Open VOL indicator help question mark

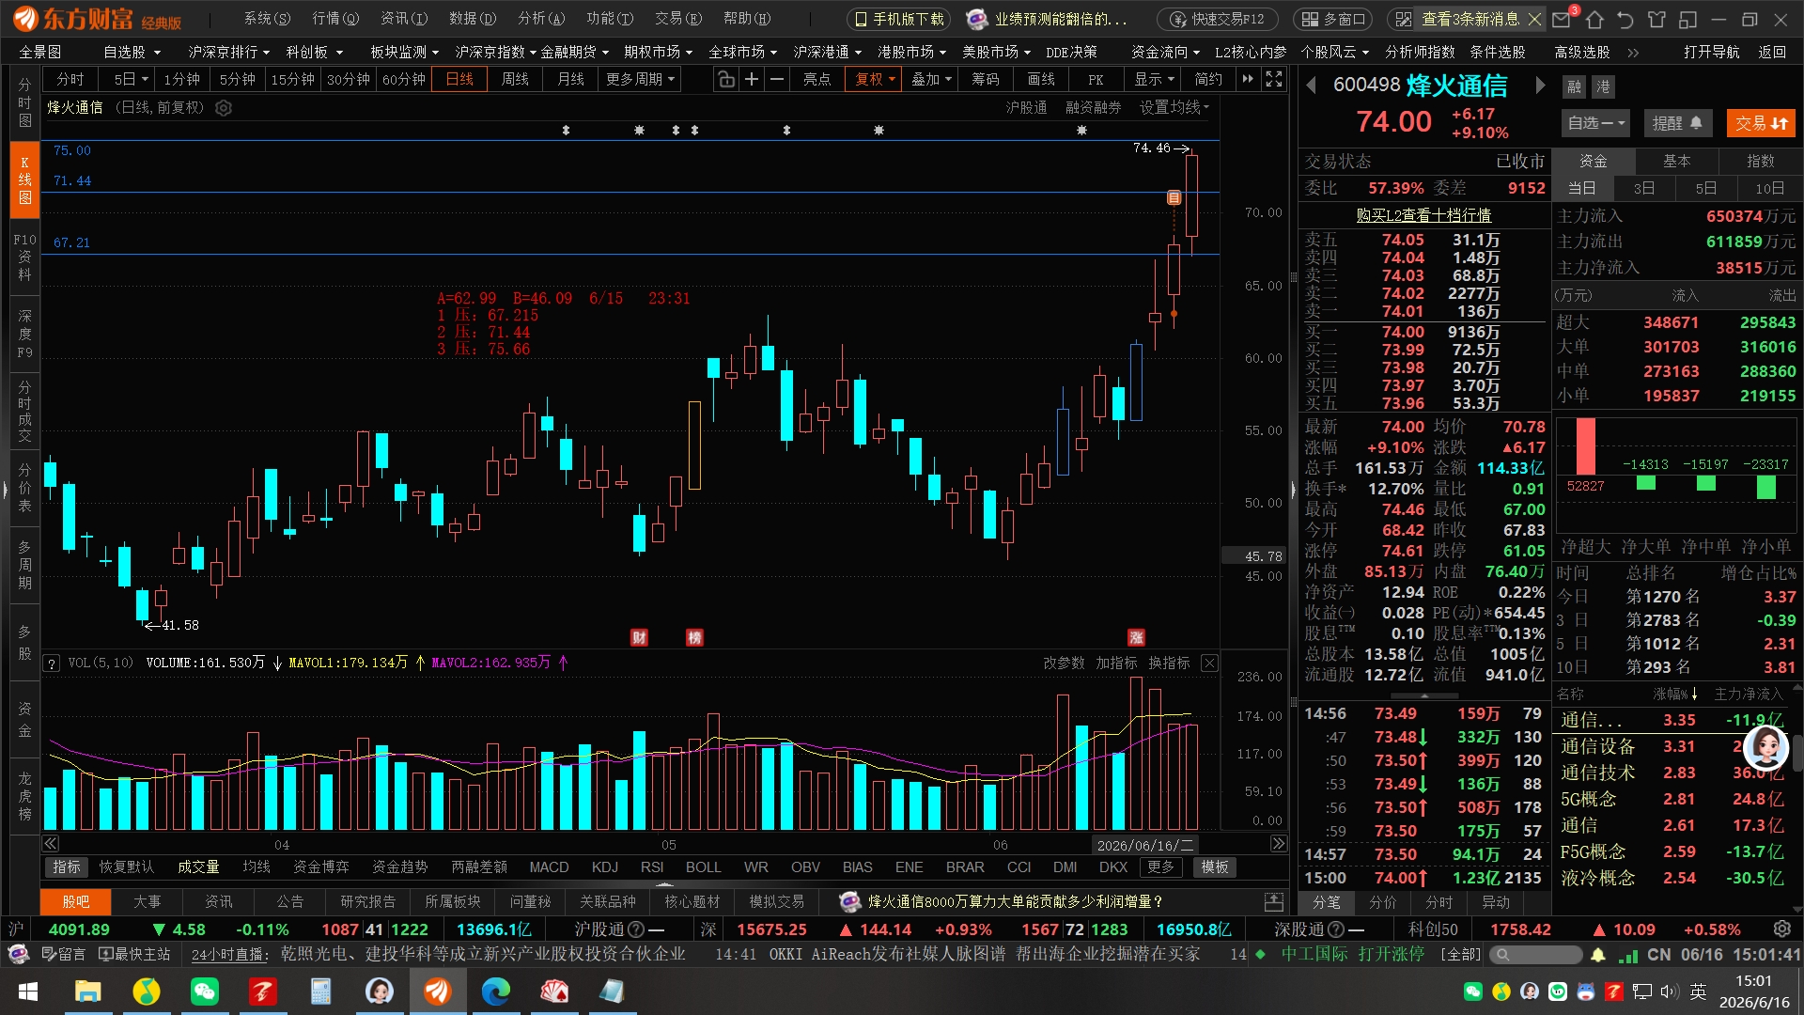[x=52, y=664]
